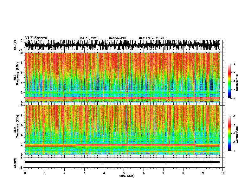Click the ch.3 flat voltage trace
Viewport: 251px width, 194px height.
pyautogui.click(x=122, y=162)
